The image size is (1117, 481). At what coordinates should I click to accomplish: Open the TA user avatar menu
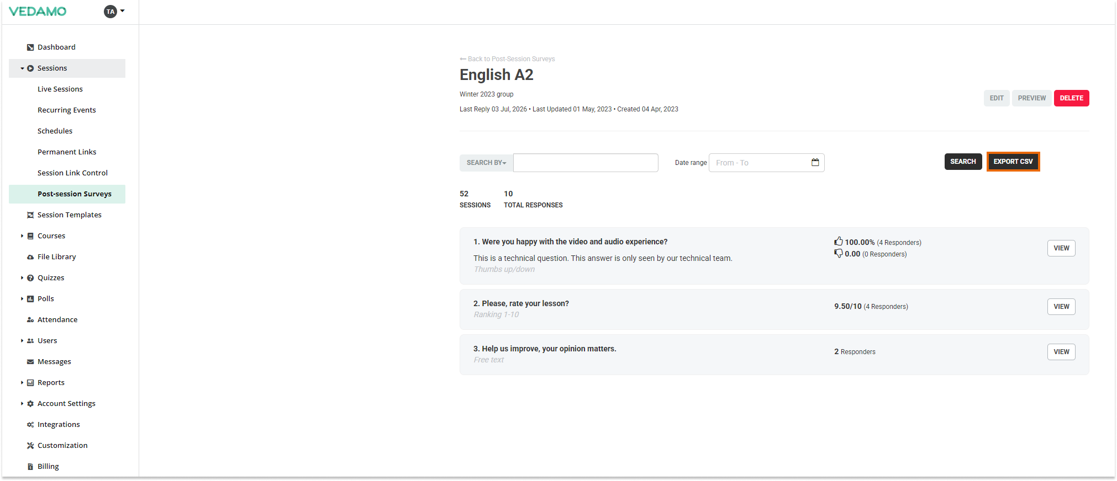[110, 12]
